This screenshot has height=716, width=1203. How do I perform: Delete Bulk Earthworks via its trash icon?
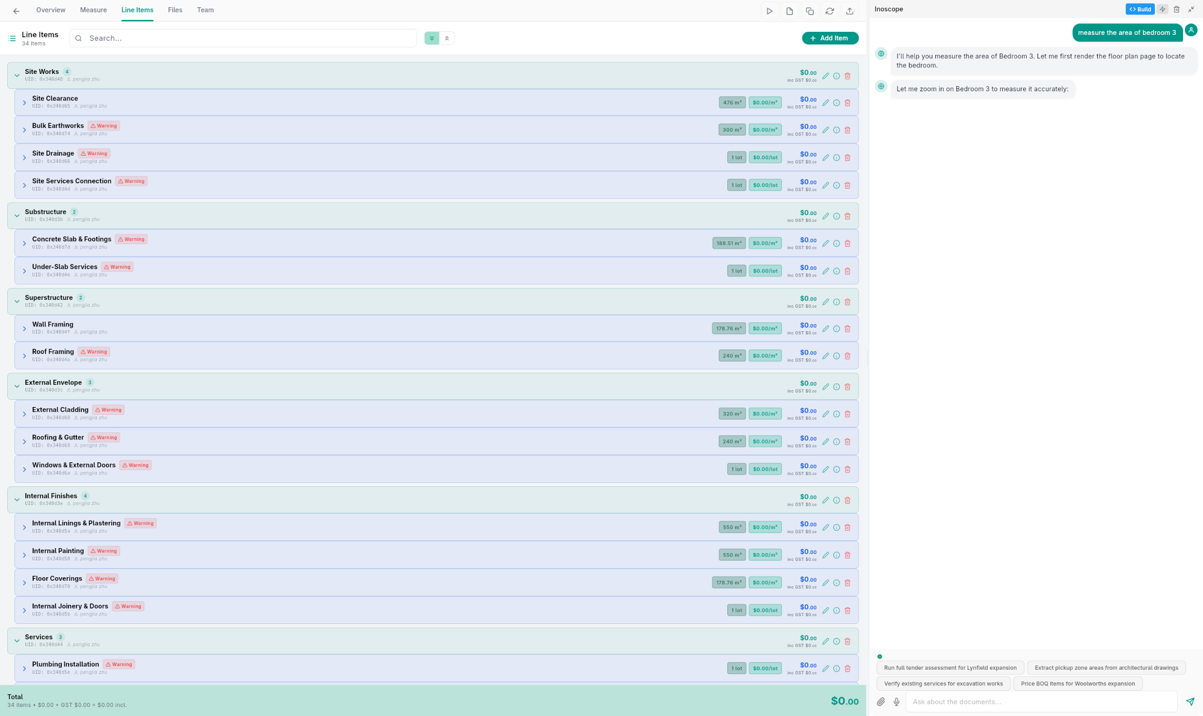pos(848,130)
